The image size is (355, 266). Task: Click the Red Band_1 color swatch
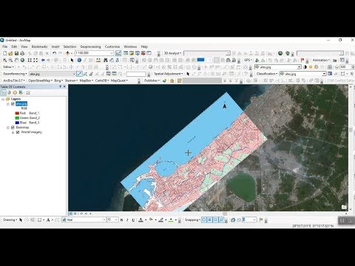click(x=17, y=113)
